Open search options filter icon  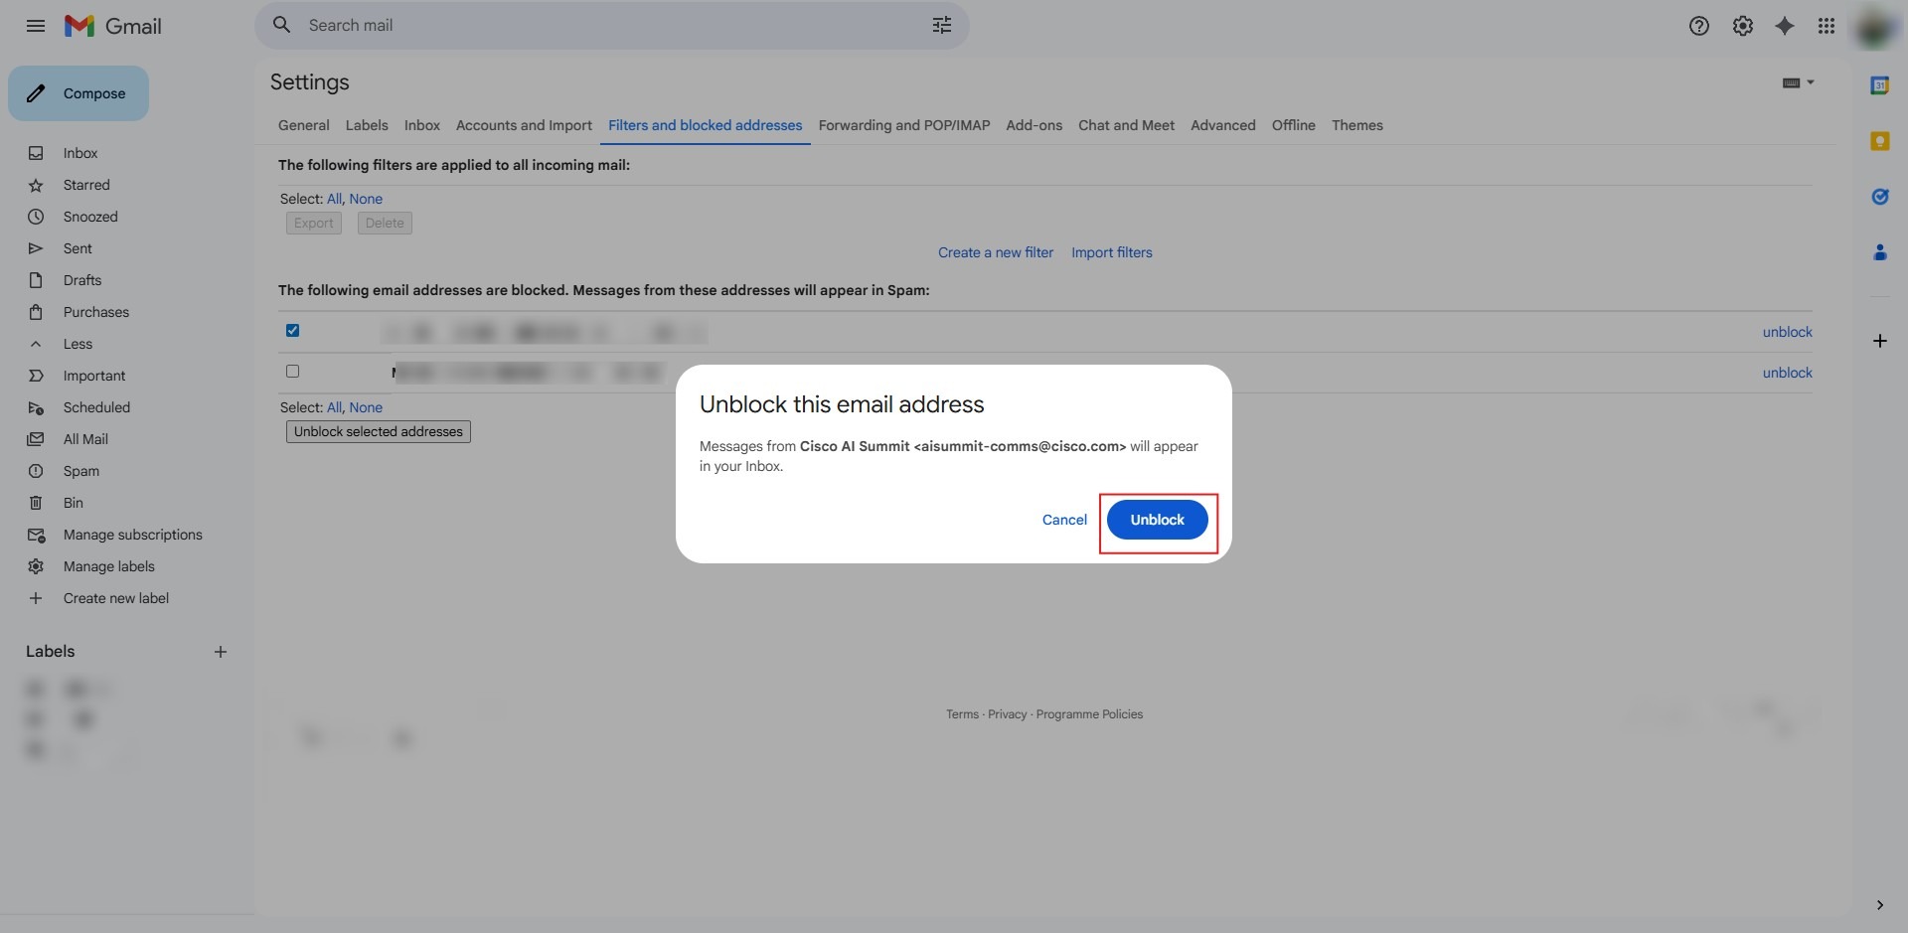[941, 26]
